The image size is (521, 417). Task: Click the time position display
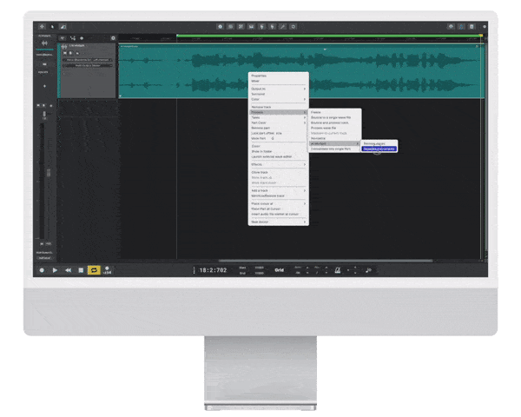click(x=210, y=270)
